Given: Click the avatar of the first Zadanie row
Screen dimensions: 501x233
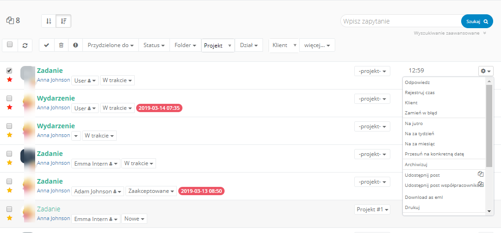Looking at the screenshot, I should 27,73.
